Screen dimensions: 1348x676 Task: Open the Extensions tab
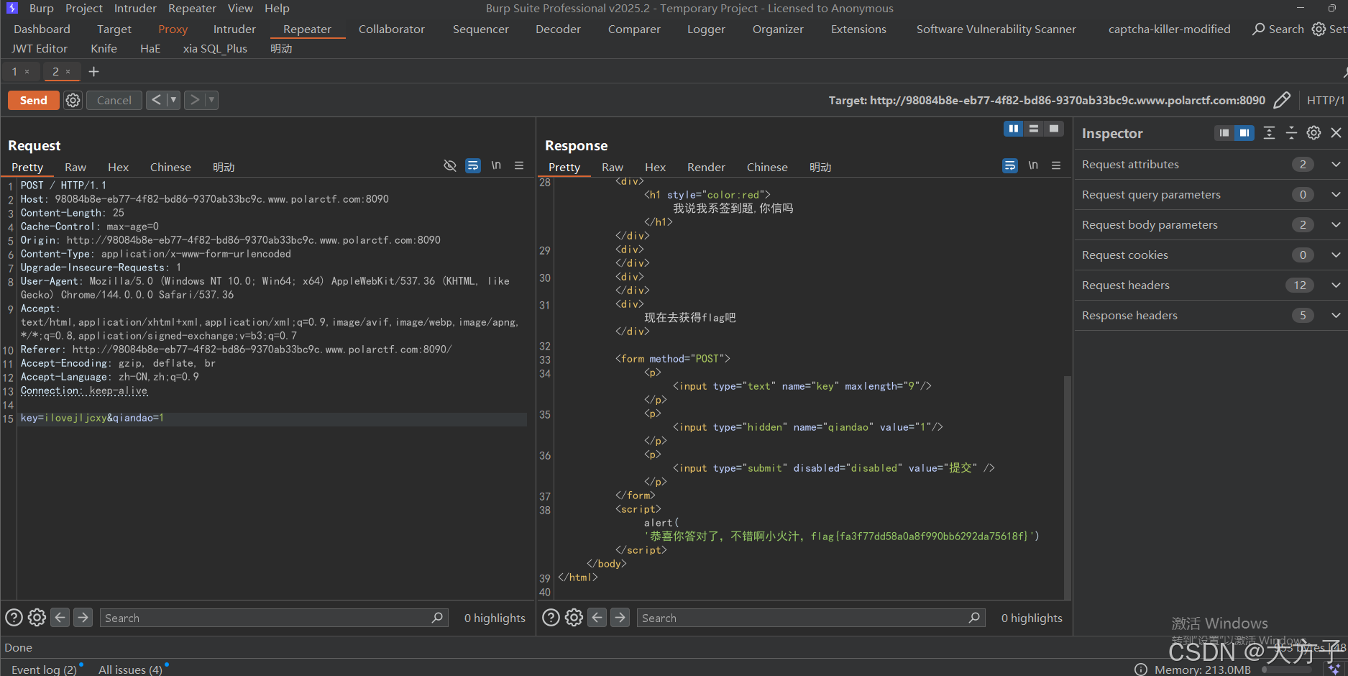(858, 29)
